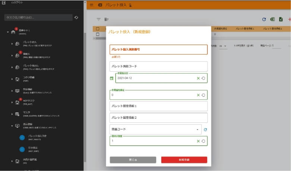Click the gray close button in dialog
The height and width of the screenshot is (171, 291).
click(133, 160)
